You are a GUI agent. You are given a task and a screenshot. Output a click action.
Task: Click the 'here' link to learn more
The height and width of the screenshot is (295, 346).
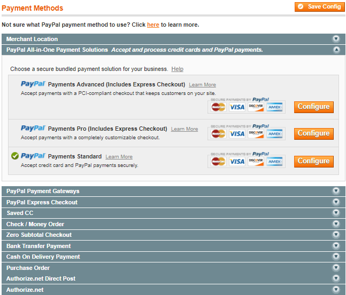(x=153, y=25)
